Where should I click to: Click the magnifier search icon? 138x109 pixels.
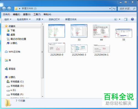pos(134,9)
